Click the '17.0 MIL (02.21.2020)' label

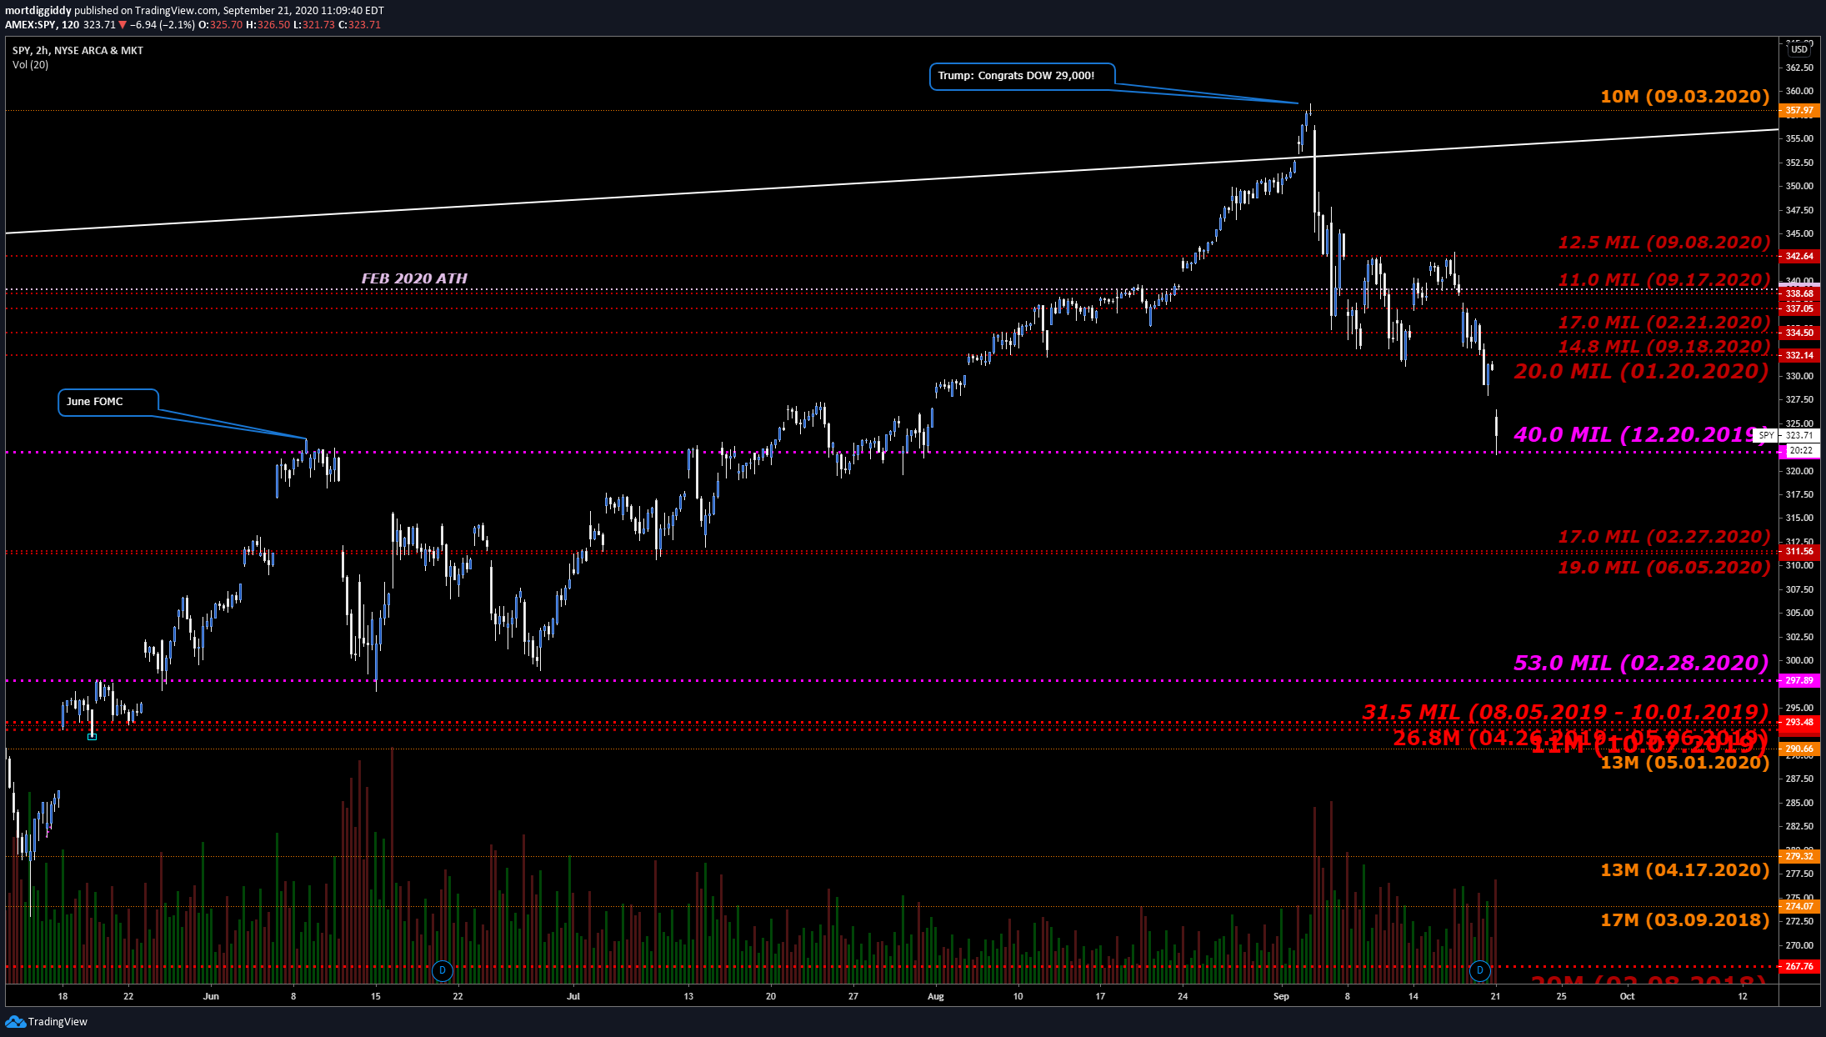point(1664,323)
